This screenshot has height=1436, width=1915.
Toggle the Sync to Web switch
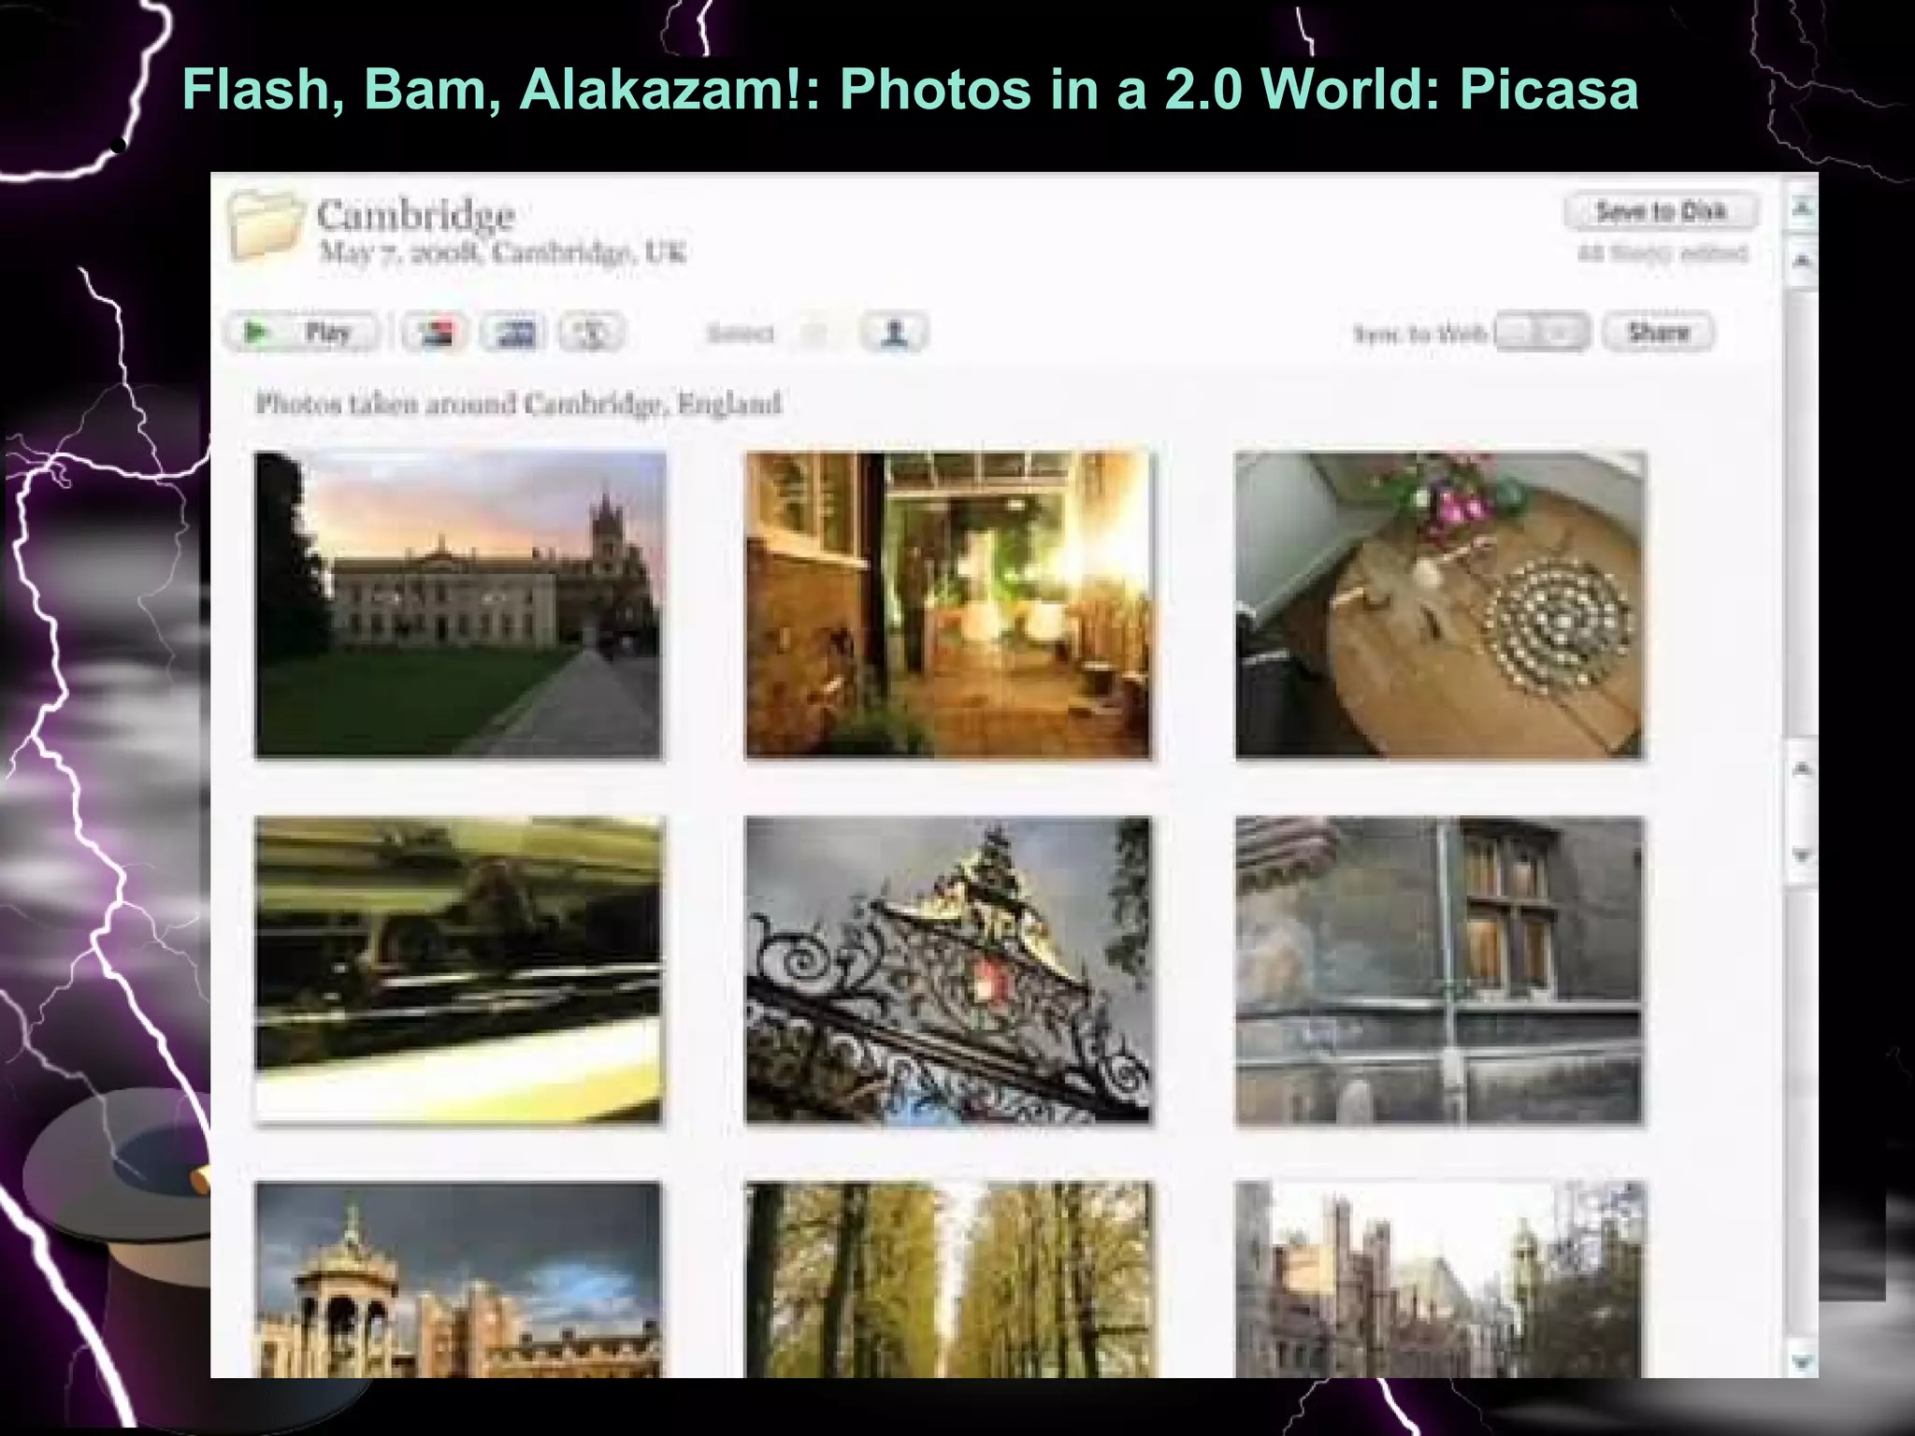click(1541, 332)
